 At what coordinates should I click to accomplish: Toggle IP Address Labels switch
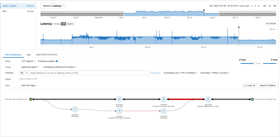(58, 61)
